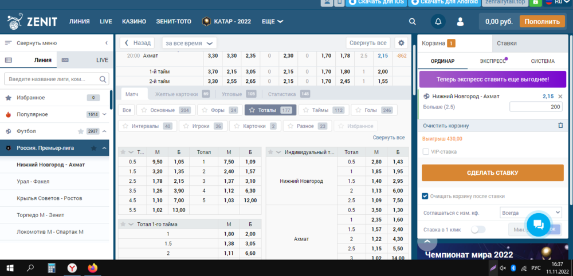Click search icon in league search box

coord(103,79)
